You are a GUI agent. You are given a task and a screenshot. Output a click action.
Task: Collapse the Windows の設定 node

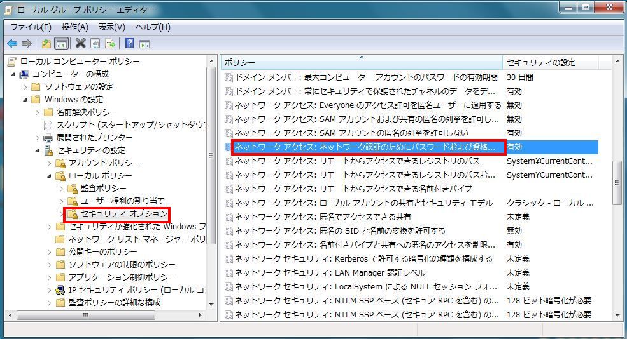pos(25,100)
